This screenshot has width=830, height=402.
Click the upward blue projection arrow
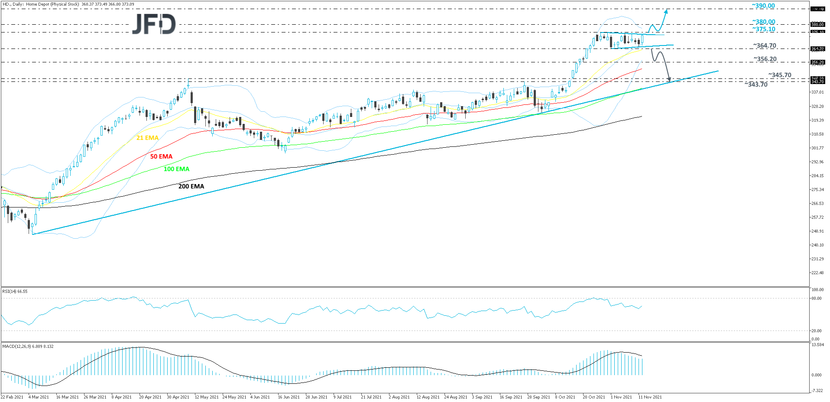coord(666,13)
